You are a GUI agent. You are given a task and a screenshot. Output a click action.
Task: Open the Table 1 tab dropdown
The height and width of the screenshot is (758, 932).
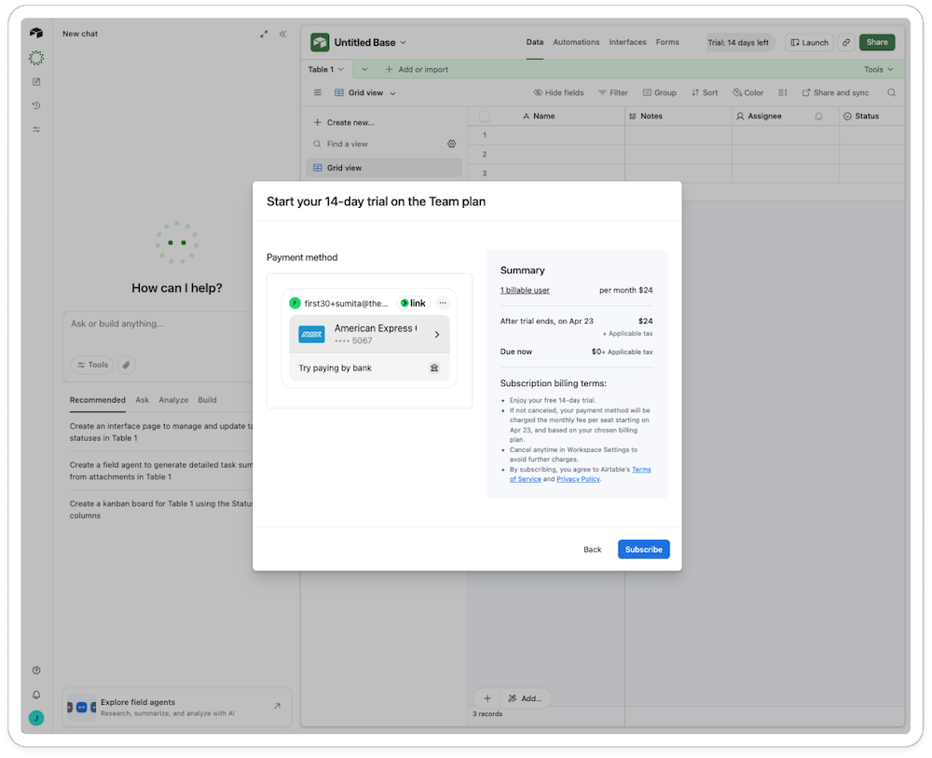pyautogui.click(x=341, y=70)
